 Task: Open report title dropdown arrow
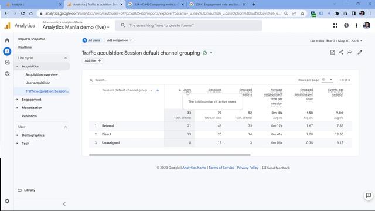click(x=211, y=53)
